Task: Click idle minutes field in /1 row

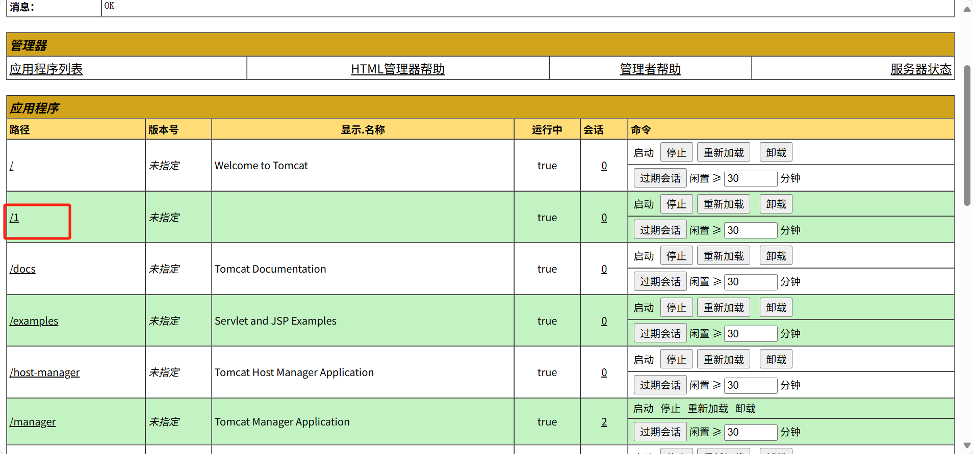Action: click(751, 230)
